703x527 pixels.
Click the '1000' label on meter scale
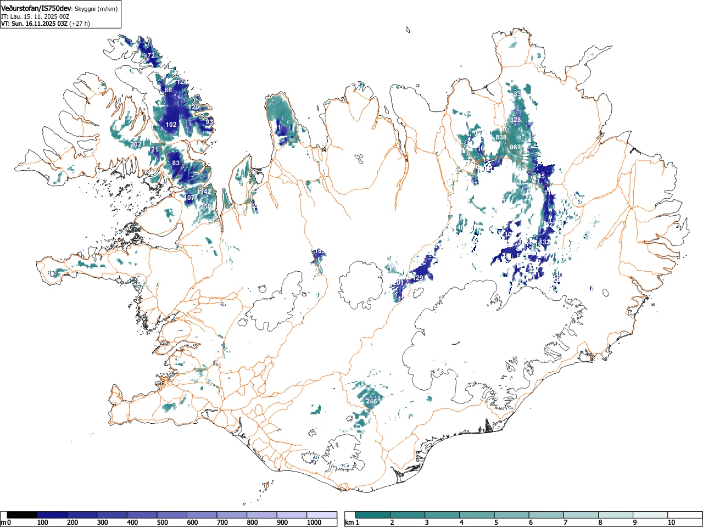[x=314, y=523]
